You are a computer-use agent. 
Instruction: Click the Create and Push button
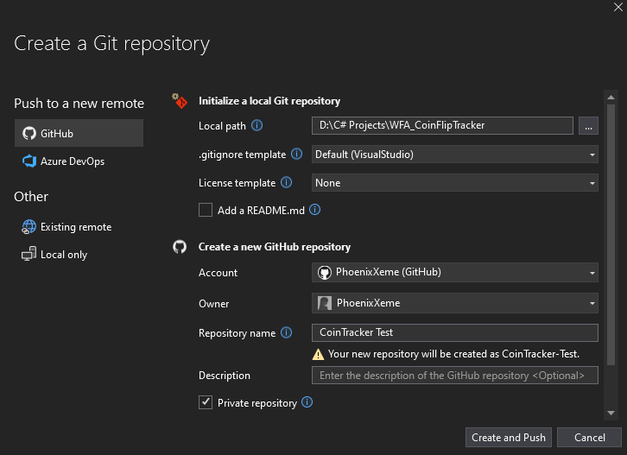[508, 438]
